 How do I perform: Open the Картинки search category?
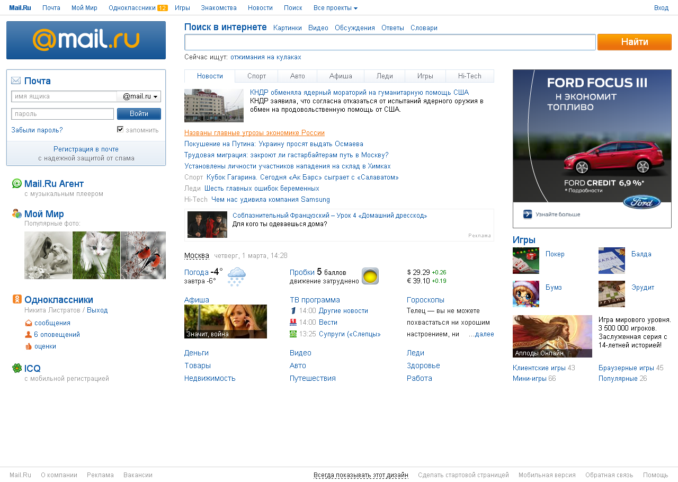tap(288, 28)
